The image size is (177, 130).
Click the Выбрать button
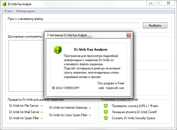pyautogui.click(x=155, y=25)
